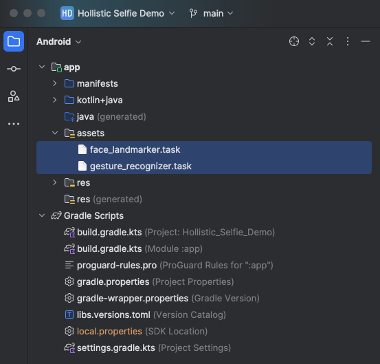
Task: Collapse the Gradle Scripts node chevron
Action: click(42, 215)
